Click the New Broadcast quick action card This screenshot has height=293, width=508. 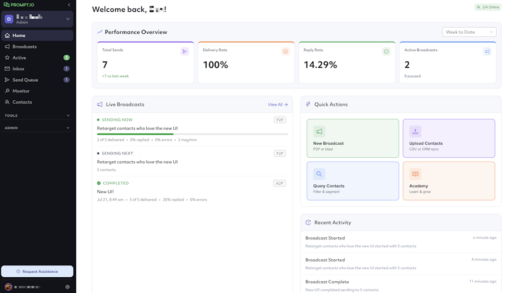click(x=353, y=139)
